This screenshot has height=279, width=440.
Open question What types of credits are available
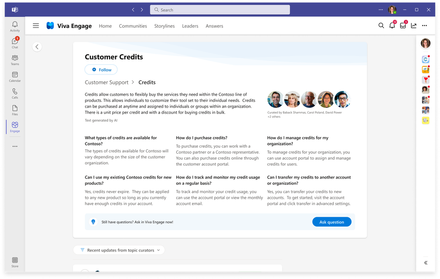click(121, 141)
